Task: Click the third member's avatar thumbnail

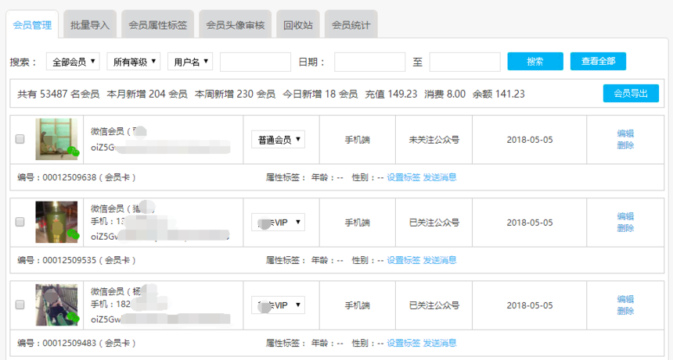Action: (x=57, y=305)
